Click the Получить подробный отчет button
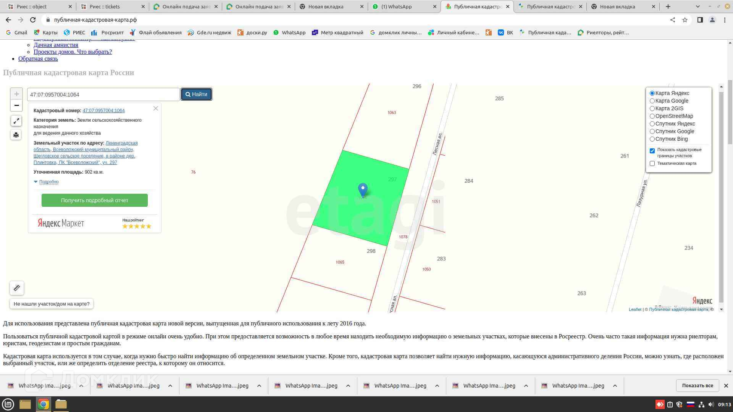The width and height of the screenshot is (733, 412). (94, 200)
